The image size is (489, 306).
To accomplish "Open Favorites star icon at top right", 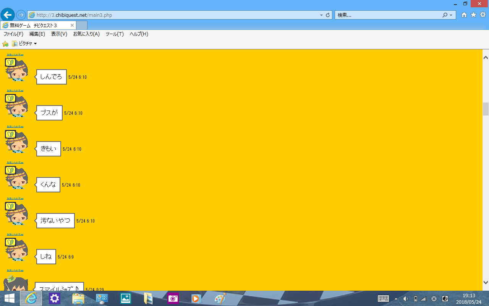I will click(x=473, y=15).
